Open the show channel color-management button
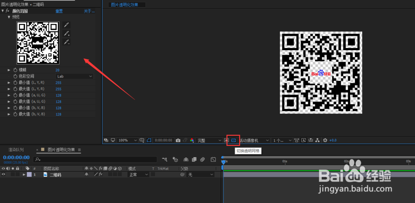This screenshot has width=415, height=203. point(192,140)
